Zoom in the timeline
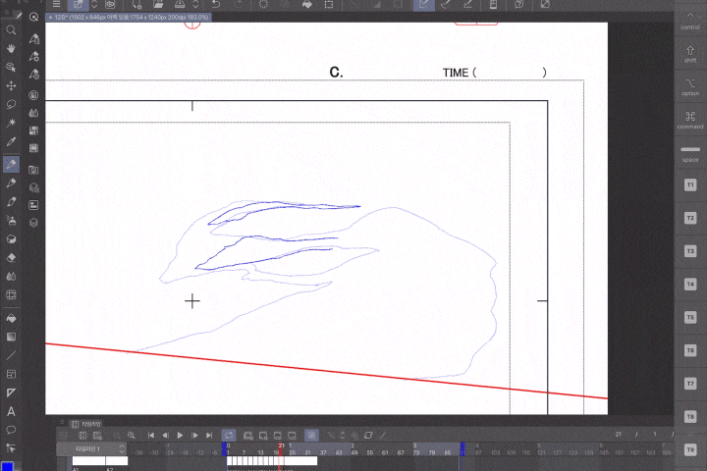This screenshot has height=471, width=707. 132,436
